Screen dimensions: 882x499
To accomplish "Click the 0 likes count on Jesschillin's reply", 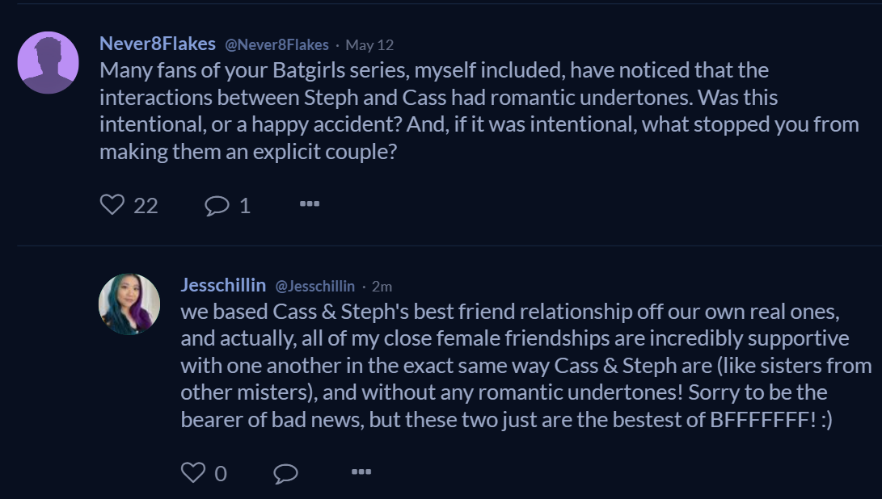I will pos(221,472).
